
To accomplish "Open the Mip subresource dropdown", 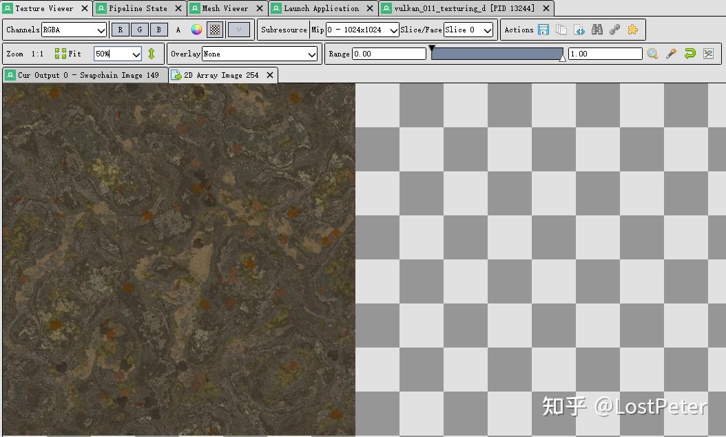I will point(362,30).
